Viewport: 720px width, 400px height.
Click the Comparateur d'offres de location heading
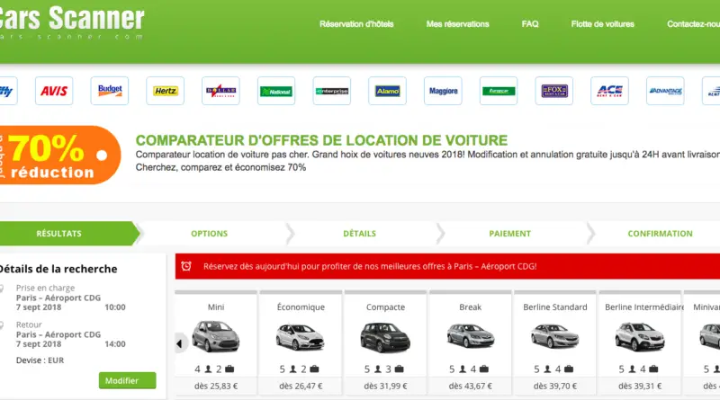pos(321,140)
